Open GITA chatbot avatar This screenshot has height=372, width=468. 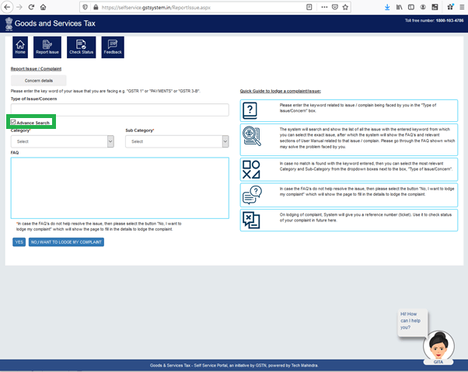(438, 347)
